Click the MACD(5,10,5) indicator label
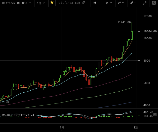 (12, 115)
